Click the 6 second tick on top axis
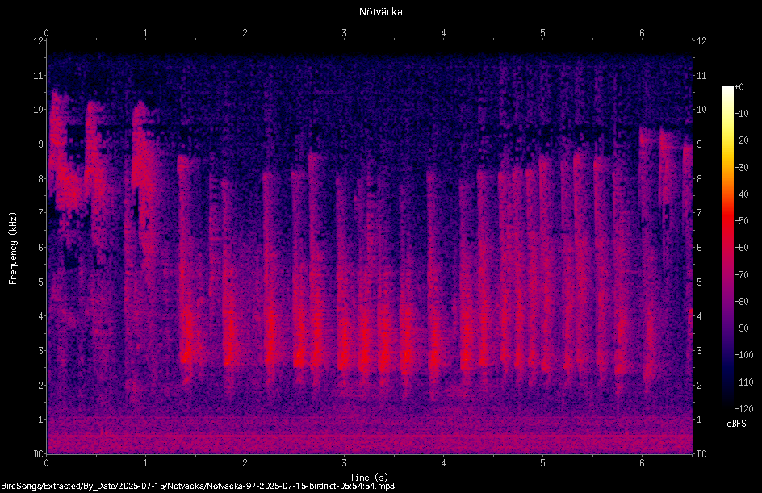762x493 pixels. (642, 33)
